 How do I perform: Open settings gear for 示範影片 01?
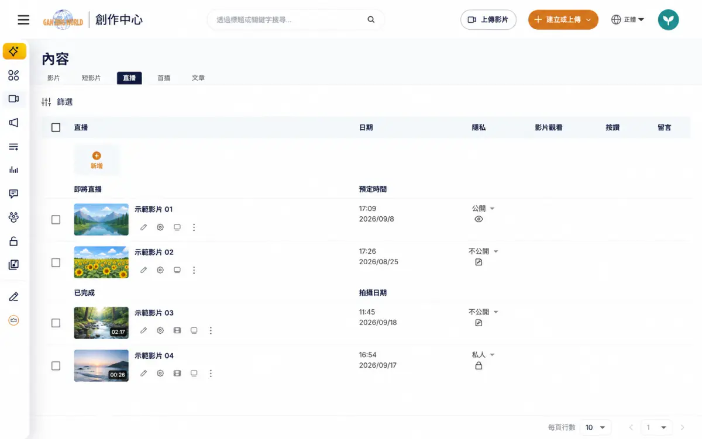pyautogui.click(x=160, y=227)
